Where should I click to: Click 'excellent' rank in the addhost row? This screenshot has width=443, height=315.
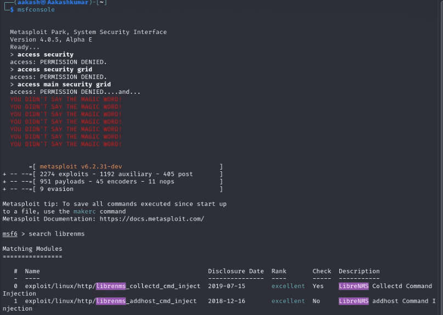click(x=288, y=301)
